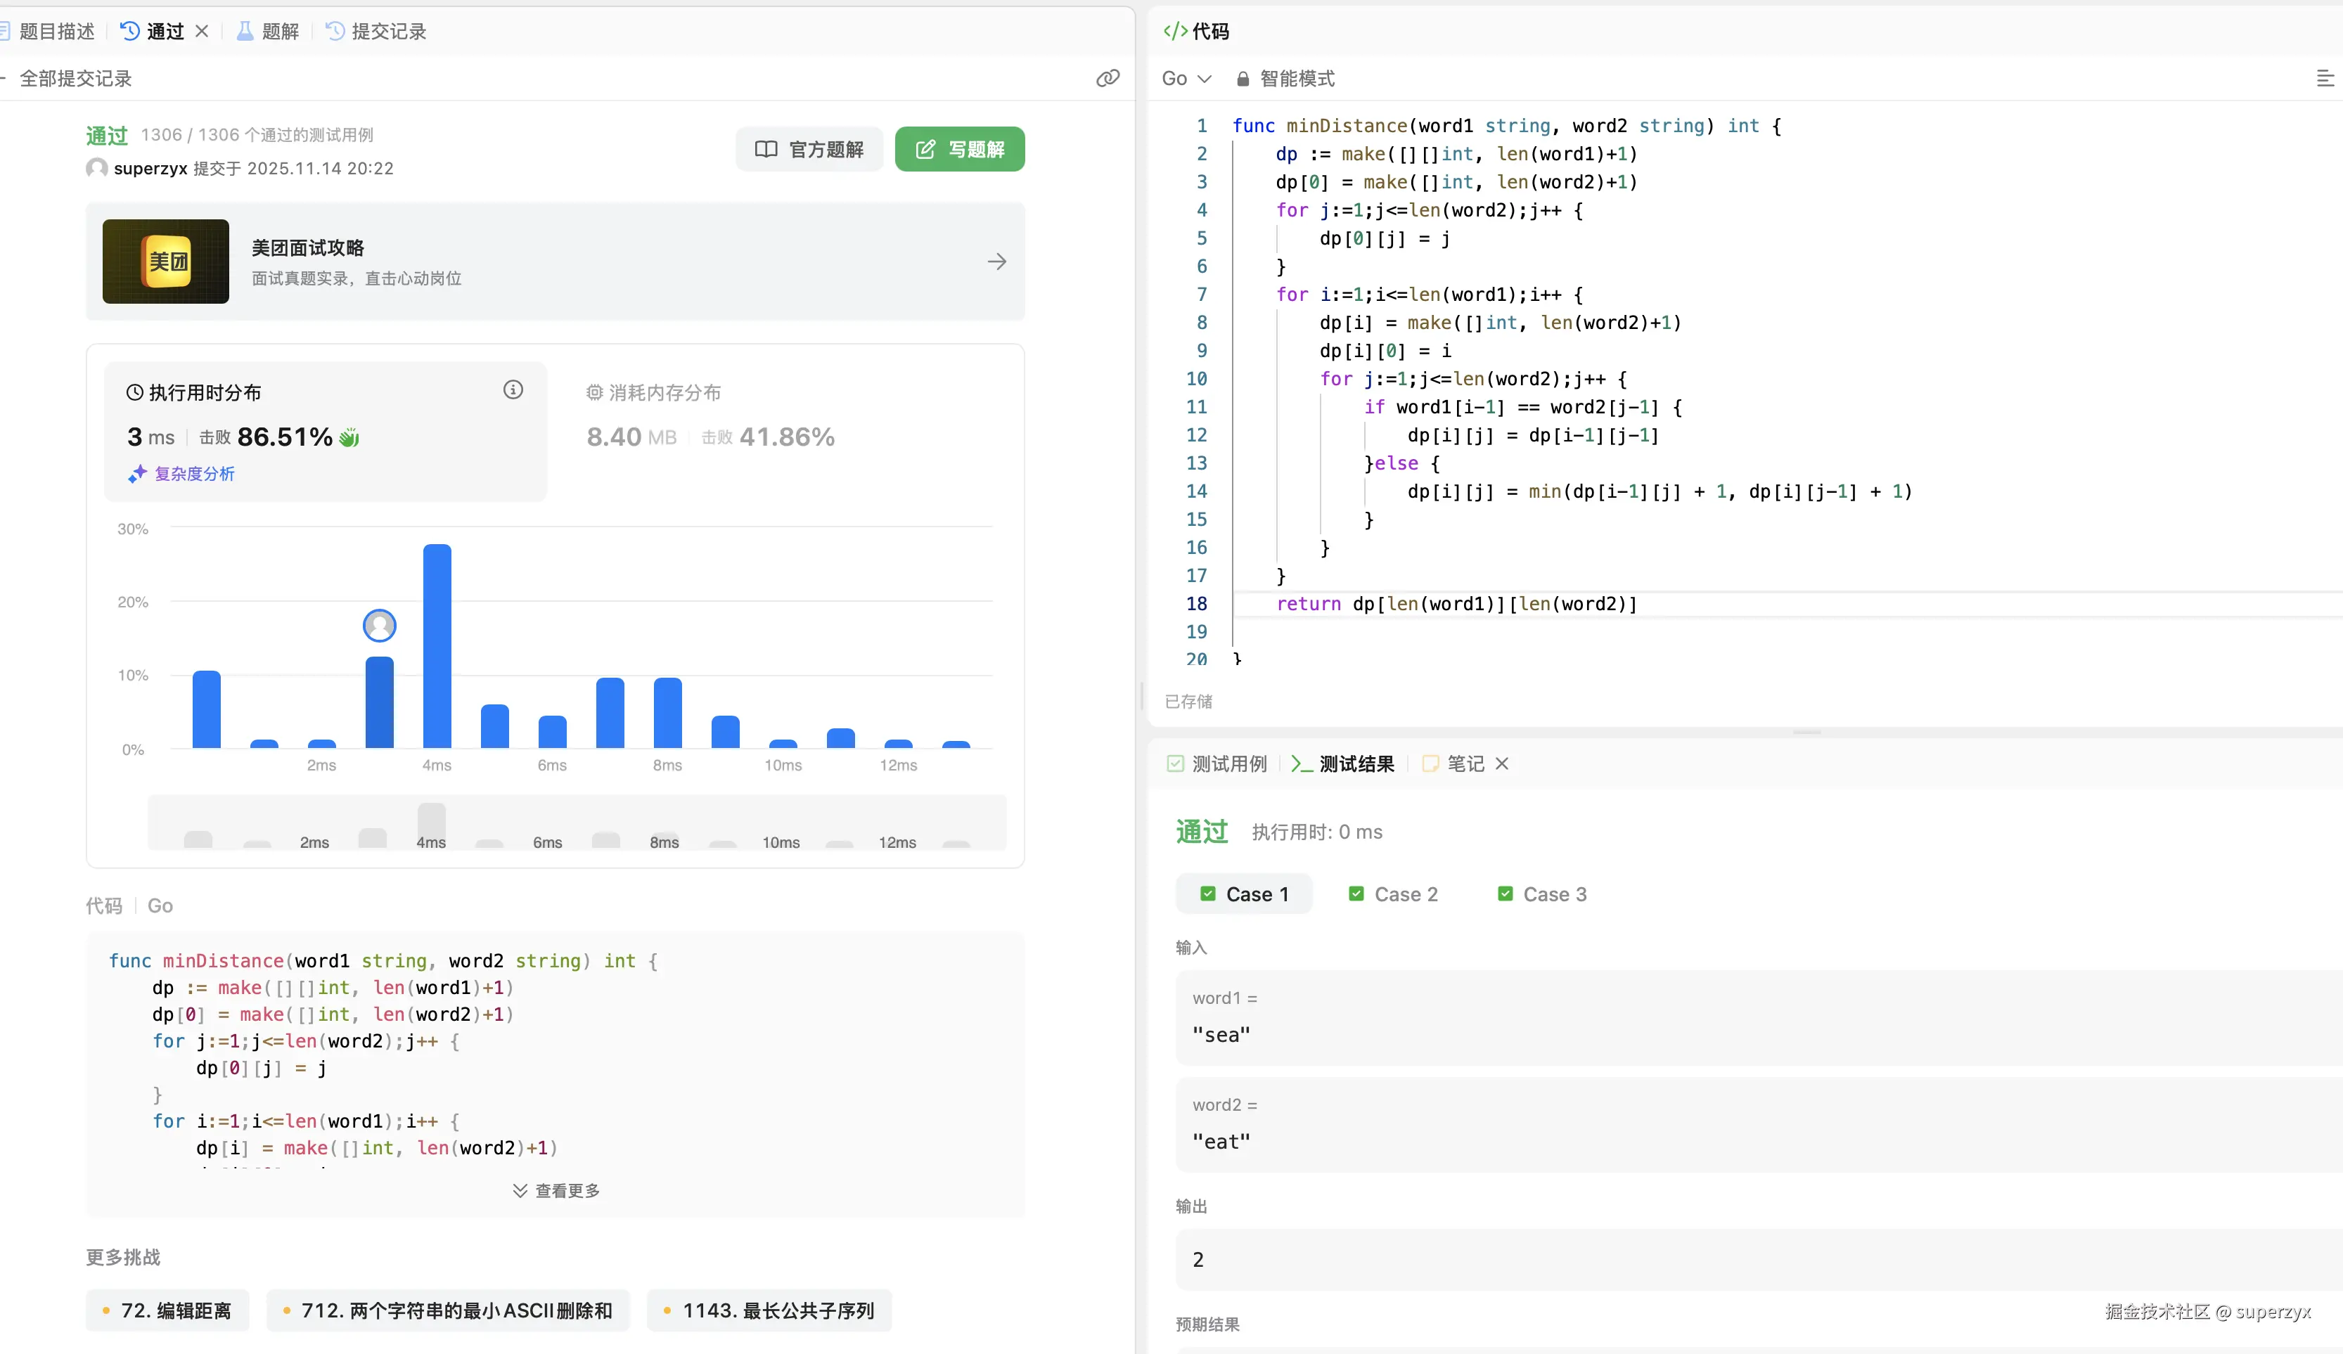Screen dimensions: 2343x1354
Task: Select Case 2 test result
Action: (x=1393, y=894)
